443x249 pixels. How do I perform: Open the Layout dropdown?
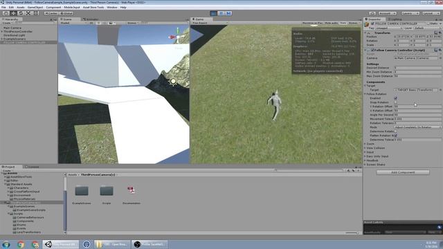[x=431, y=13]
